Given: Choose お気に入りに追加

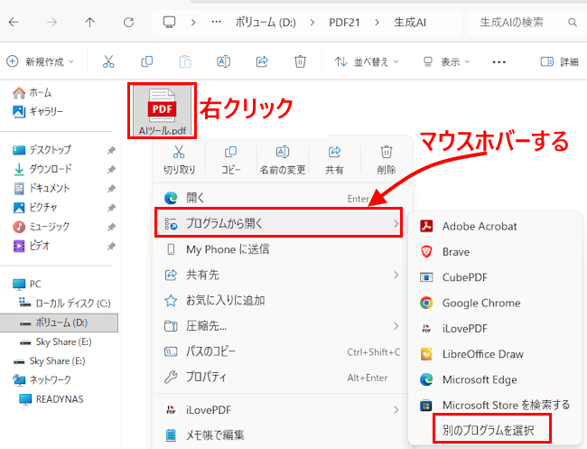Looking at the screenshot, I should (279, 300).
